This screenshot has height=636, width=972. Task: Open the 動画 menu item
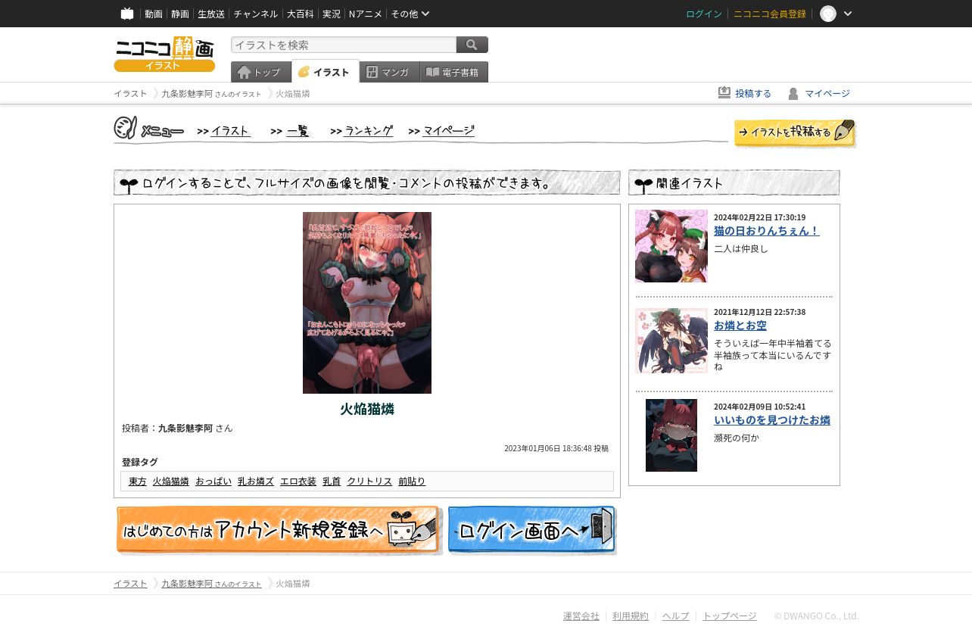(154, 14)
